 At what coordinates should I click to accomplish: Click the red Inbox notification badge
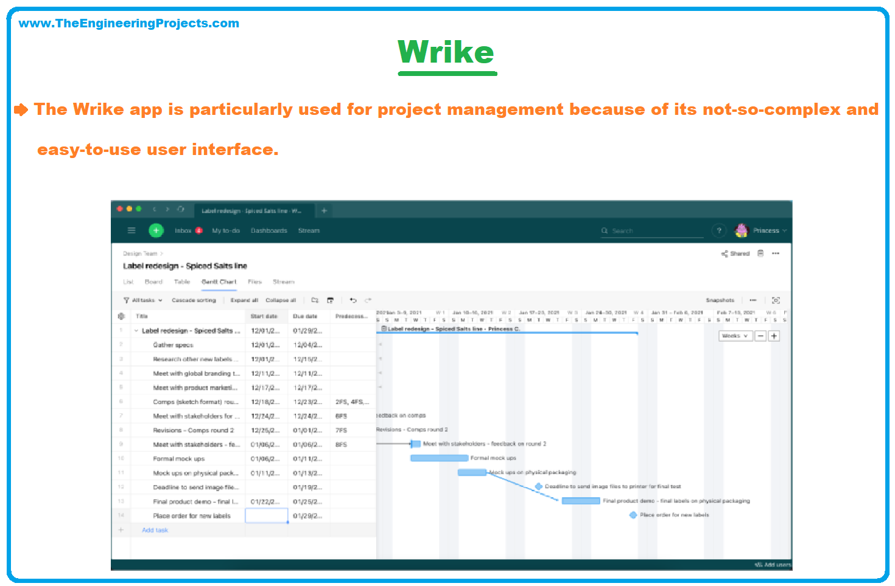pos(198,230)
